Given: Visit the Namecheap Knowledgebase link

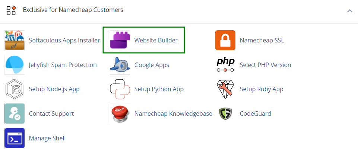Looking at the screenshot, I should 173,114.
